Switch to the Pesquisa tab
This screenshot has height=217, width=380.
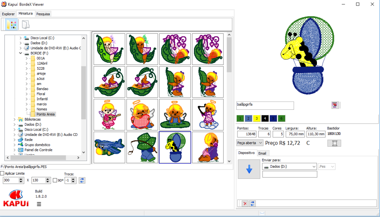click(x=43, y=14)
